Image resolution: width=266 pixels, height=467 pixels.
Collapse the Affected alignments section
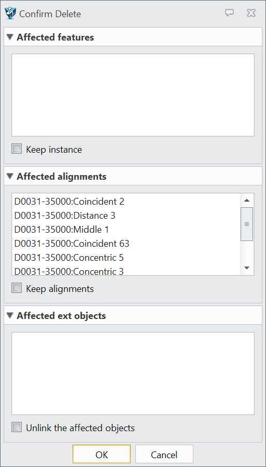[10, 176]
